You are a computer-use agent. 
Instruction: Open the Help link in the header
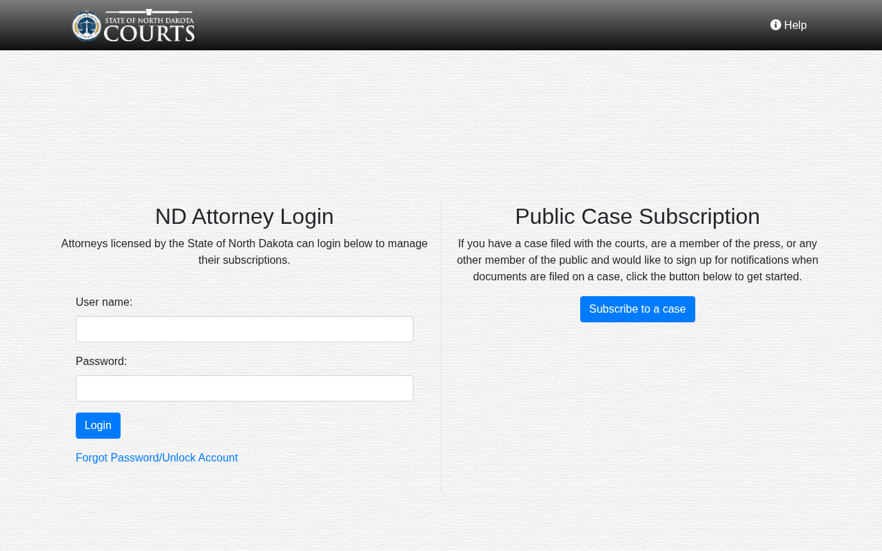(788, 25)
